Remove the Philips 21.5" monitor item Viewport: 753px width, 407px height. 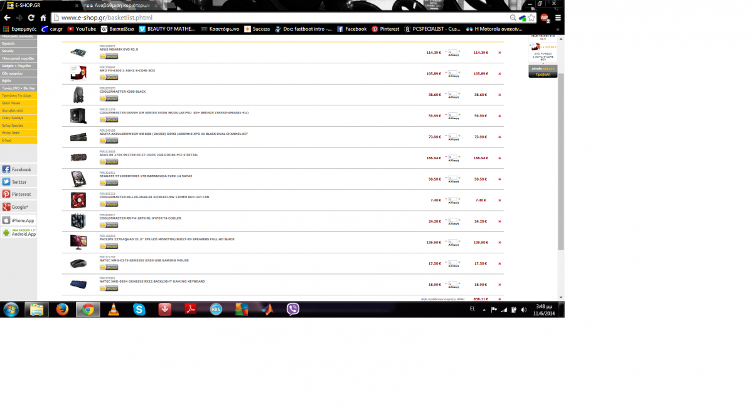(x=499, y=242)
